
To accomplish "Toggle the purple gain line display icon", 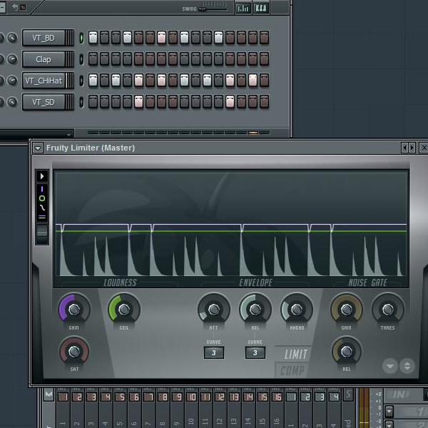I will [42, 189].
